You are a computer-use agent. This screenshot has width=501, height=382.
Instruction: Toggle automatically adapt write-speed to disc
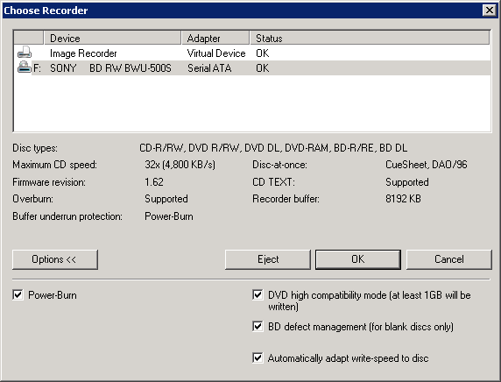tap(258, 357)
